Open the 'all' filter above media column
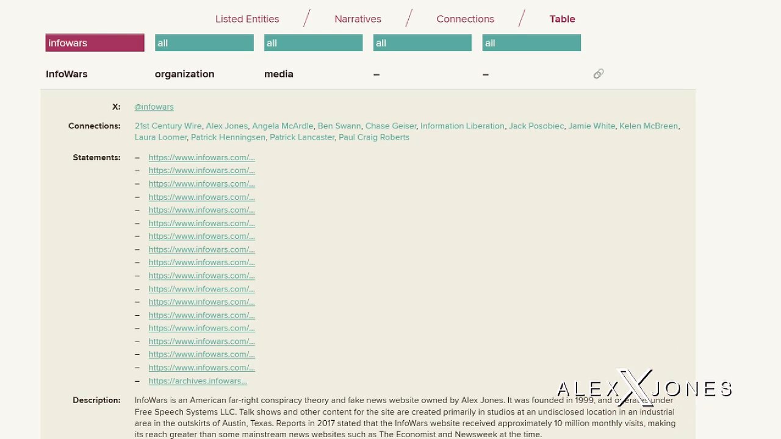781x439 pixels. (x=313, y=43)
